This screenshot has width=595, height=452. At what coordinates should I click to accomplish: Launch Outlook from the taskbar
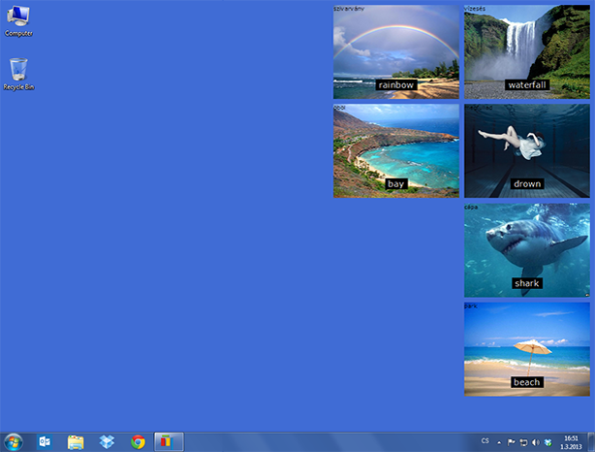[x=45, y=442]
